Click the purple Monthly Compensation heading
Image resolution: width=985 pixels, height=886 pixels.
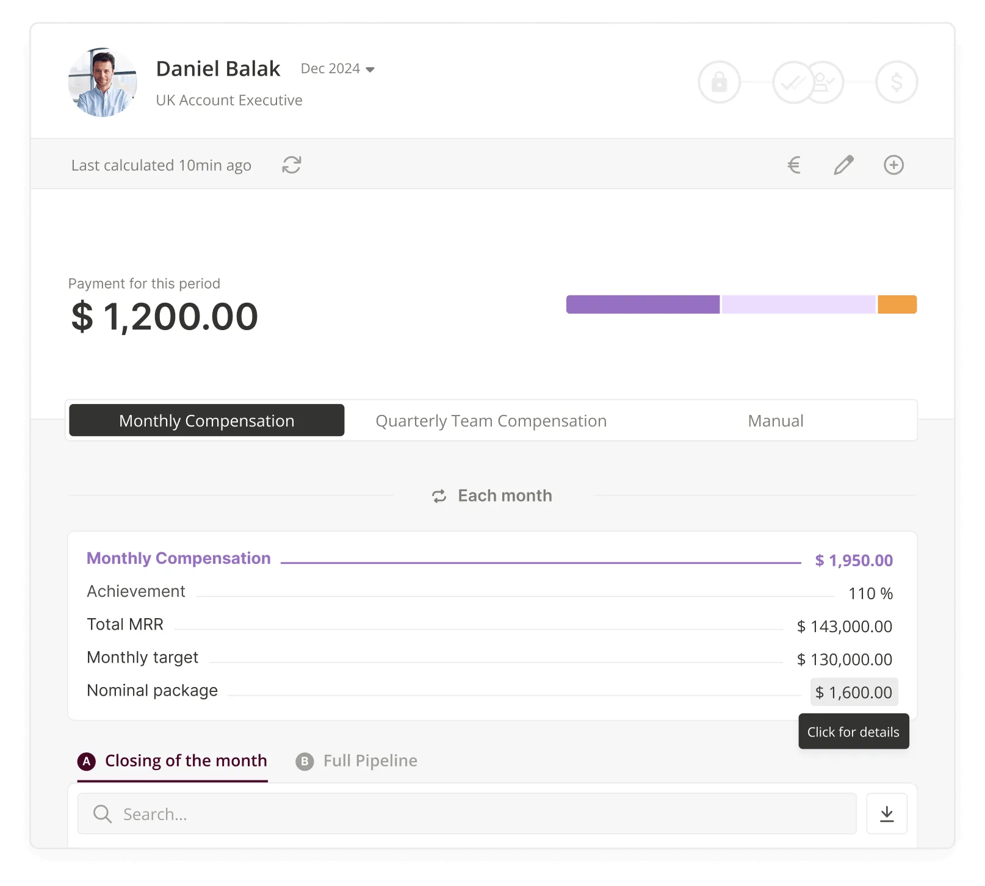(x=178, y=558)
